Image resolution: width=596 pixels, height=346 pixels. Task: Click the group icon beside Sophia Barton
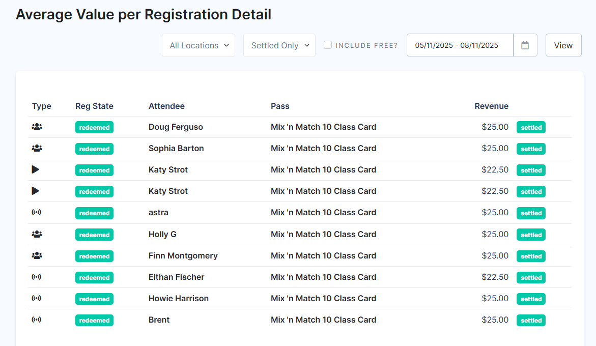point(37,148)
